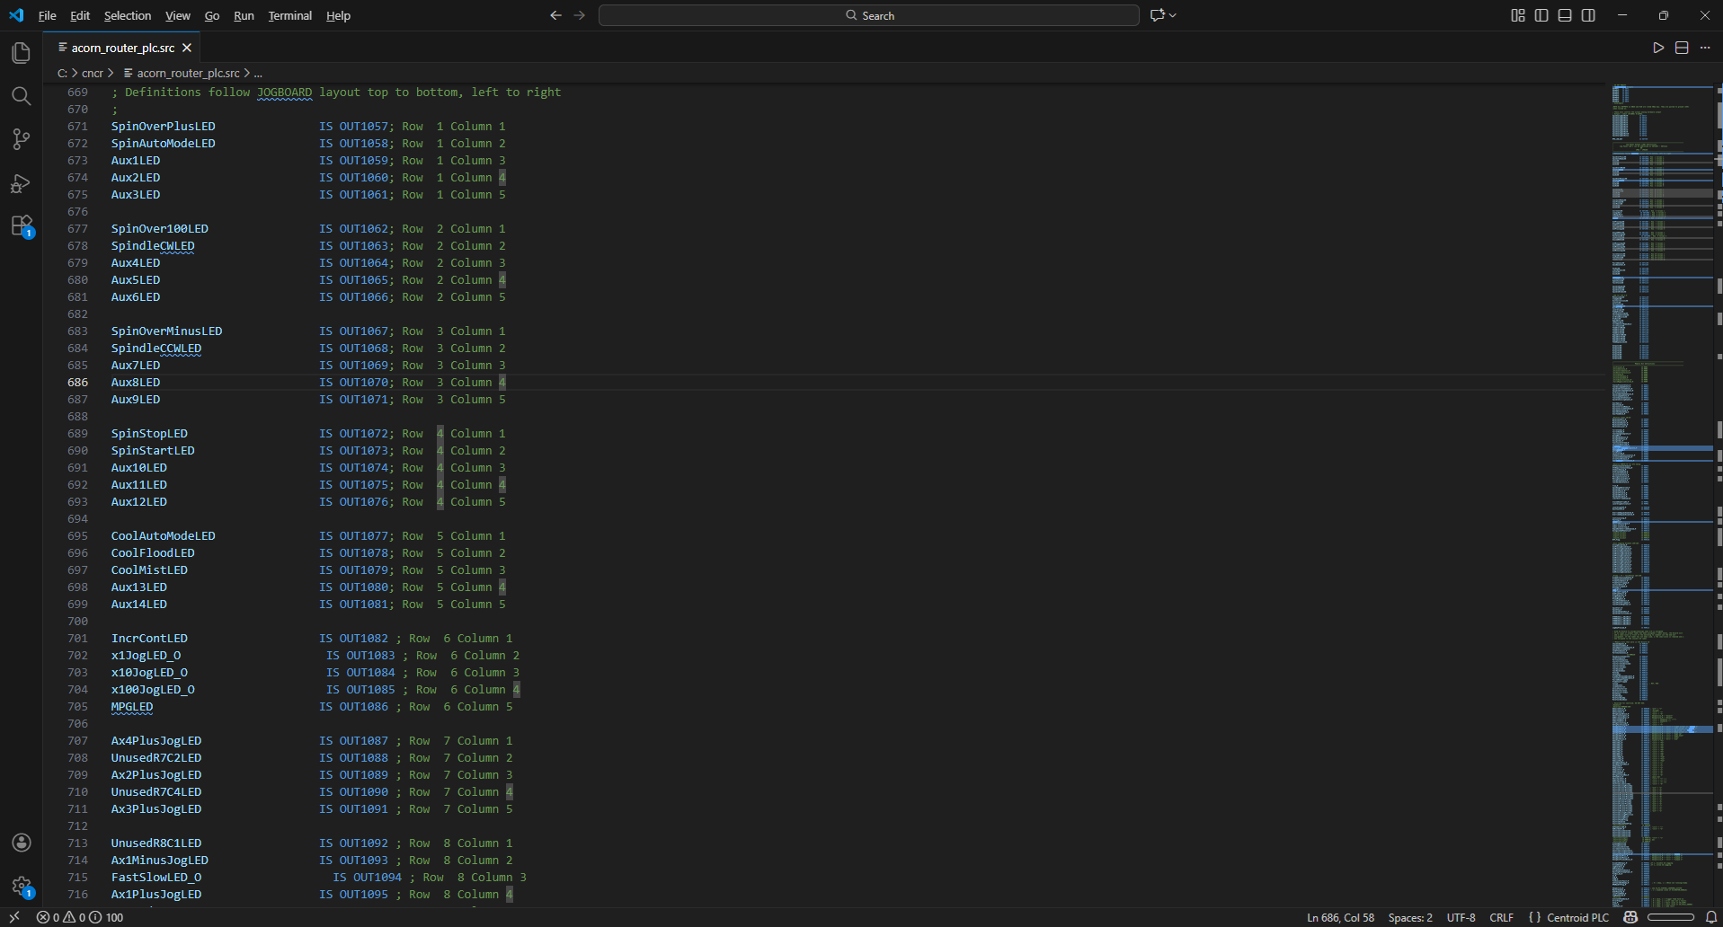The height and width of the screenshot is (927, 1723).
Task: Open the Search view in activity bar
Action: 21,96
